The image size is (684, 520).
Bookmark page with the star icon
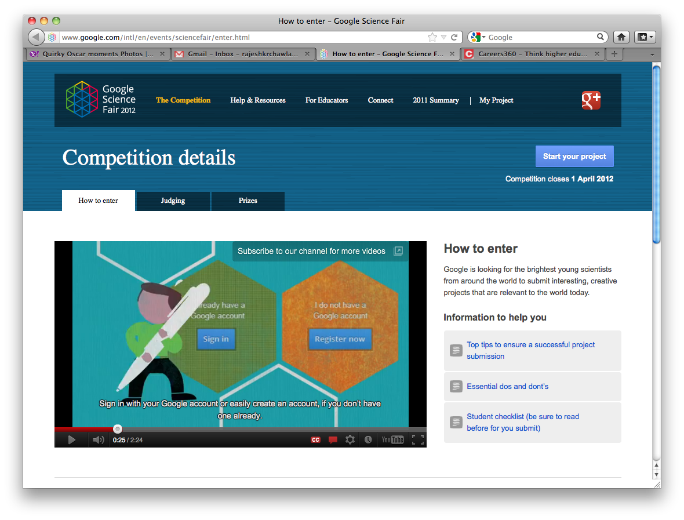click(432, 37)
